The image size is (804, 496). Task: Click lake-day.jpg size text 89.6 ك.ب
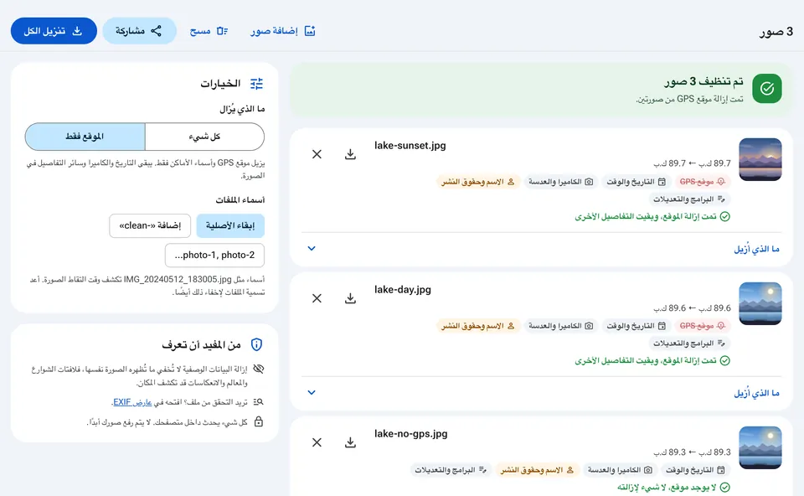(x=693, y=307)
